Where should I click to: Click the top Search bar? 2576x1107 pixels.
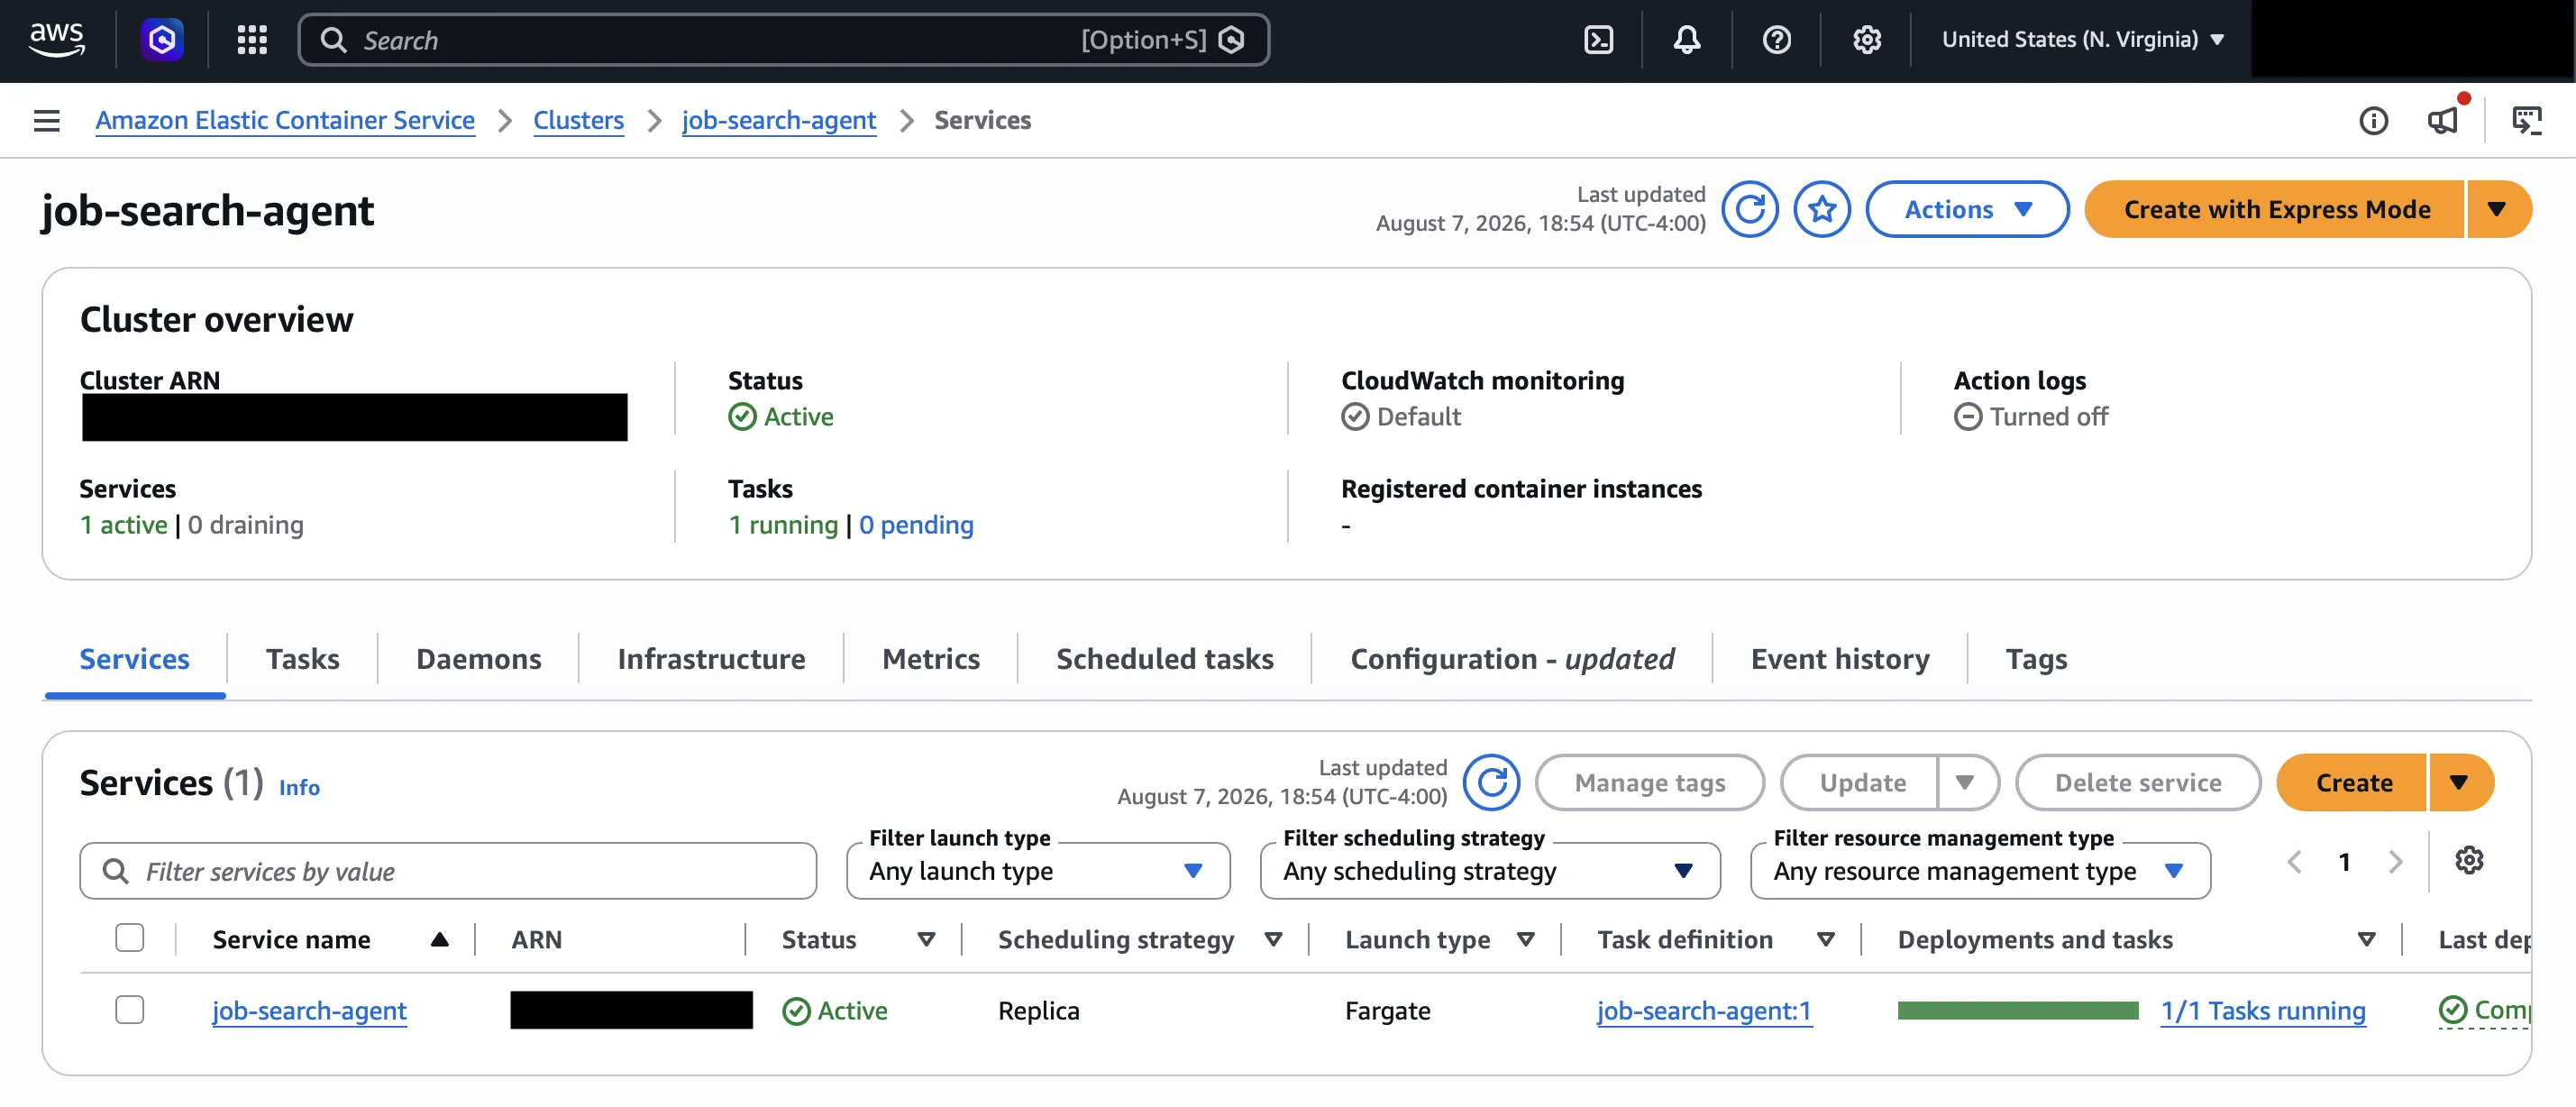point(783,40)
